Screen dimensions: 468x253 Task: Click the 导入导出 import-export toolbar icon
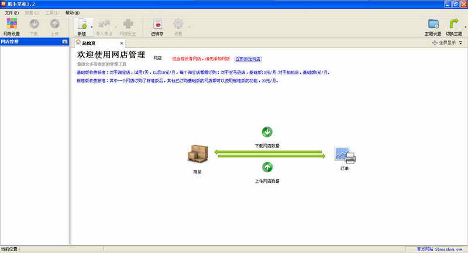click(104, 23)
